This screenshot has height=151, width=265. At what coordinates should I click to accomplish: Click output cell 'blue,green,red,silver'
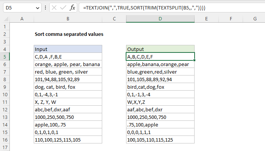pos(160,72)
